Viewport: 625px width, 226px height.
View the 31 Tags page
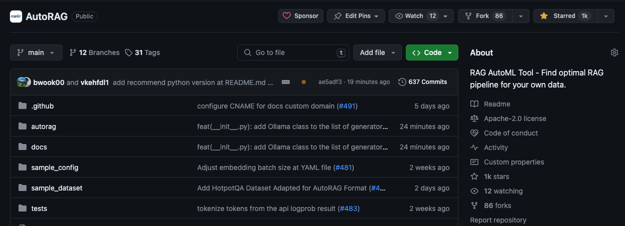tap(143, 52)
